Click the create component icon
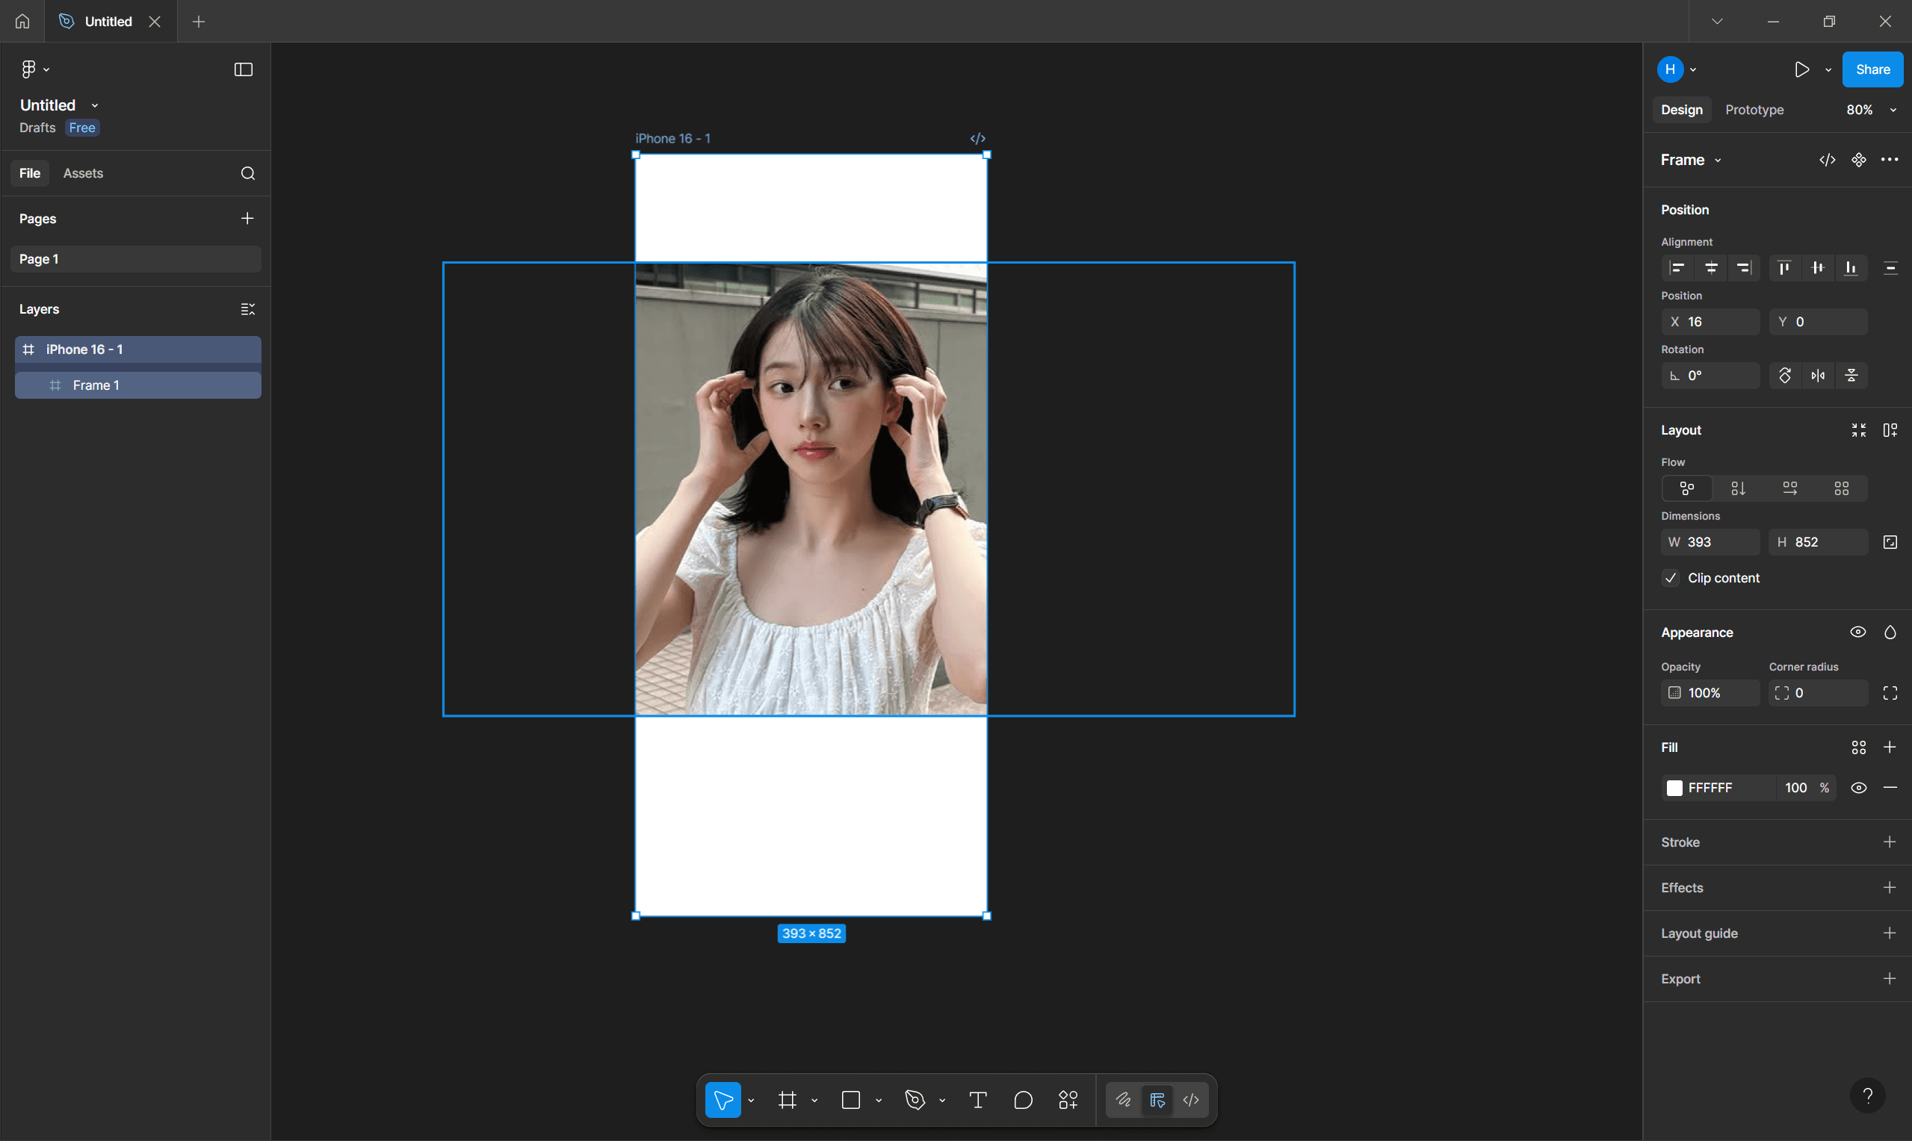 (x=1858, y=160)
